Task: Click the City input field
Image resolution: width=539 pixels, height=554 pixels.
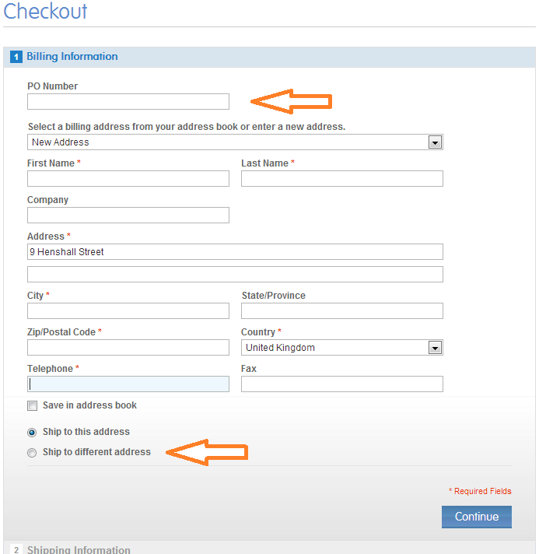Action: 128,311
